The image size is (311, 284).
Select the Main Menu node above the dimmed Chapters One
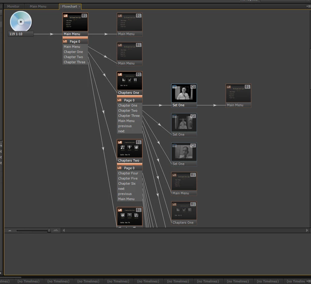coord(184,184)
